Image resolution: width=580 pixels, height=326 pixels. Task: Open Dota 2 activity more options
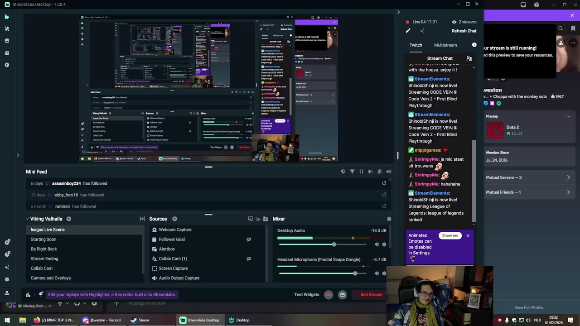click(x=568, y=116)
